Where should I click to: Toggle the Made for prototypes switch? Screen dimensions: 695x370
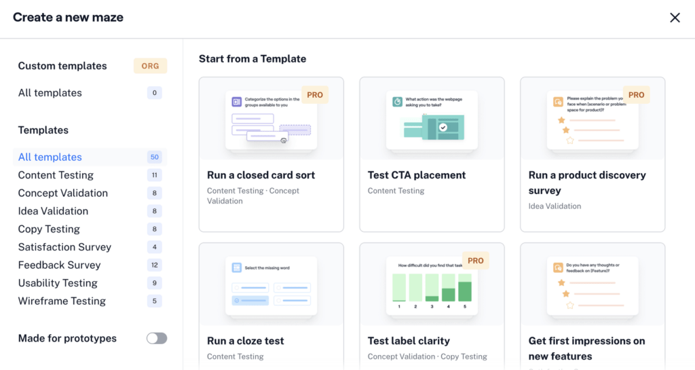pyautogui.click(x=157, y=338)
